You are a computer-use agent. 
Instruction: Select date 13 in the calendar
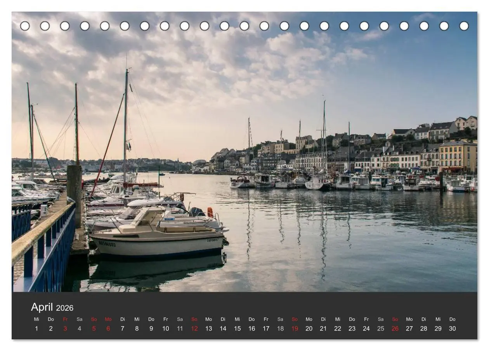point(209,329)
